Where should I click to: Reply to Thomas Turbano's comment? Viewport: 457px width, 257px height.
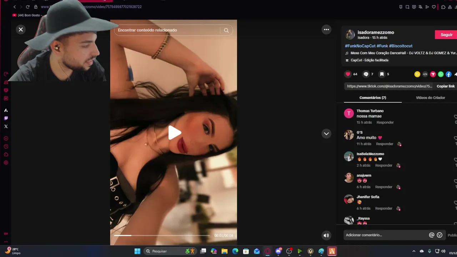(x=385, y=122)
